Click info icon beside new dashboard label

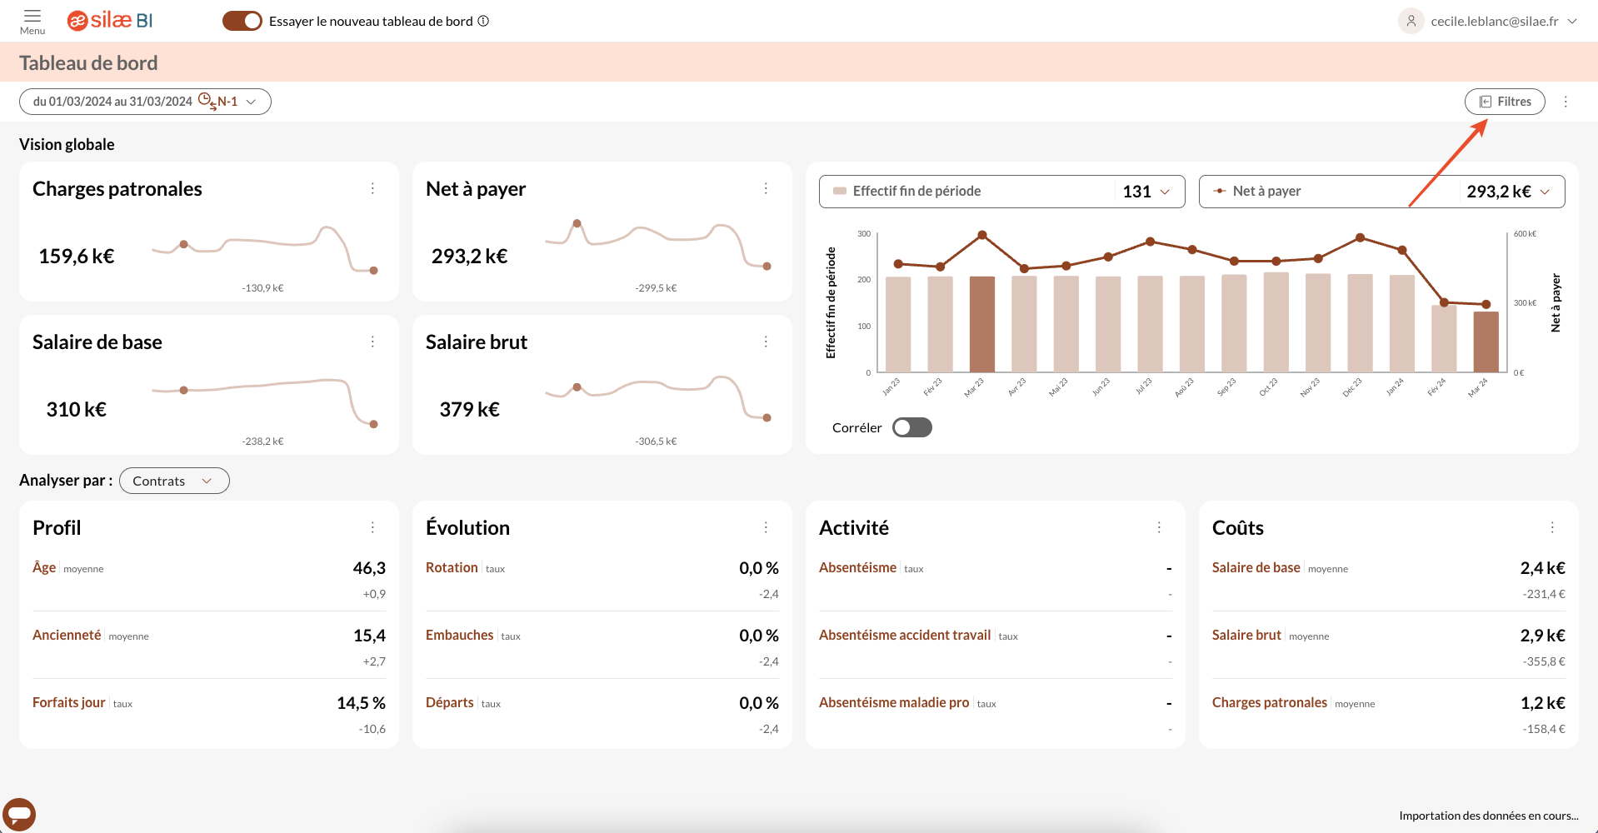pyautogui.click(x=483, y=21)
